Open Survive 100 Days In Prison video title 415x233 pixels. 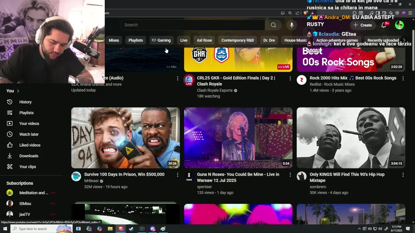124,174
